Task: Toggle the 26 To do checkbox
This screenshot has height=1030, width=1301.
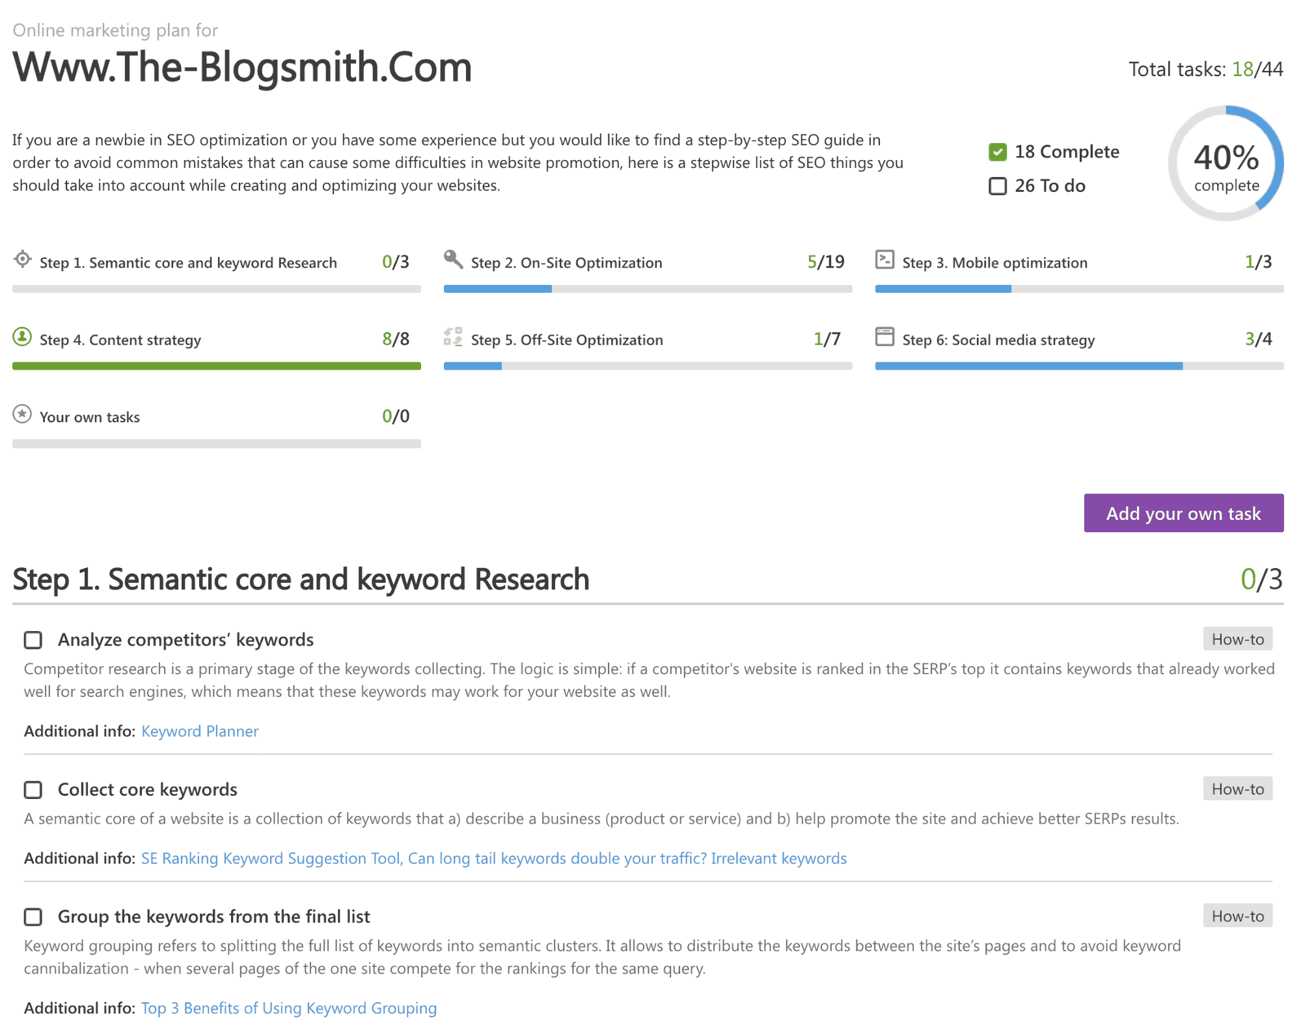Action: coord(997,186)
